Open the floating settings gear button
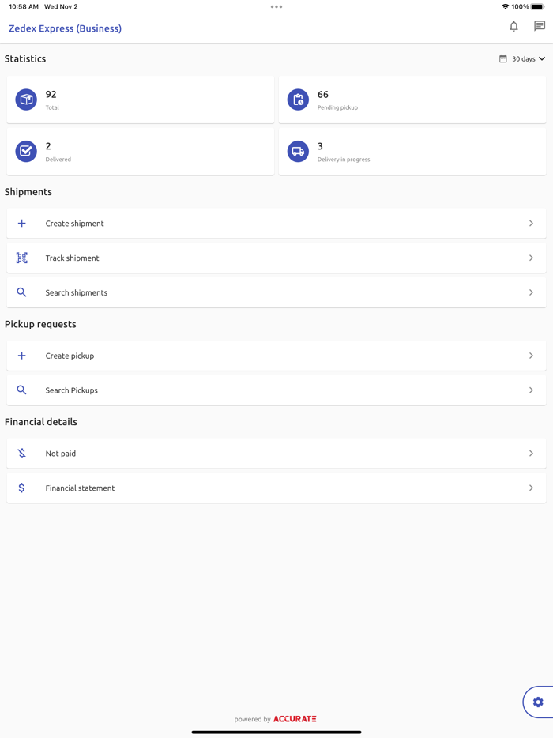Screen dimensions: 553x738 pyautogui.click(x=538, y=702)
